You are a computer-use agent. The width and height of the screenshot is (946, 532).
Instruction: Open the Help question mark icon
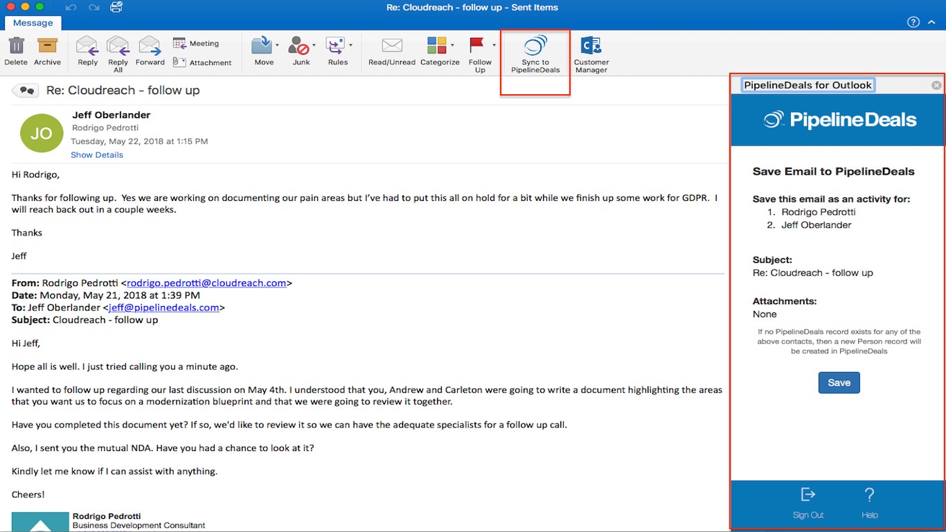913,22
